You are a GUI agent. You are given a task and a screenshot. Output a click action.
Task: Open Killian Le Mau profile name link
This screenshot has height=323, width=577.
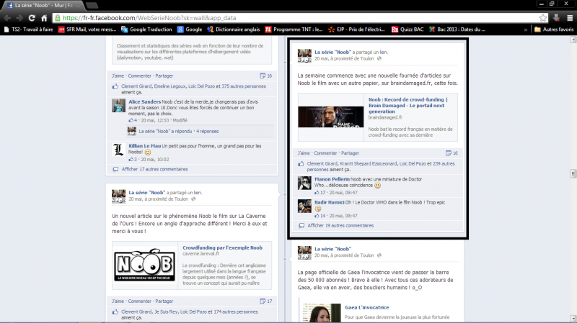click(x=145, y=146)
